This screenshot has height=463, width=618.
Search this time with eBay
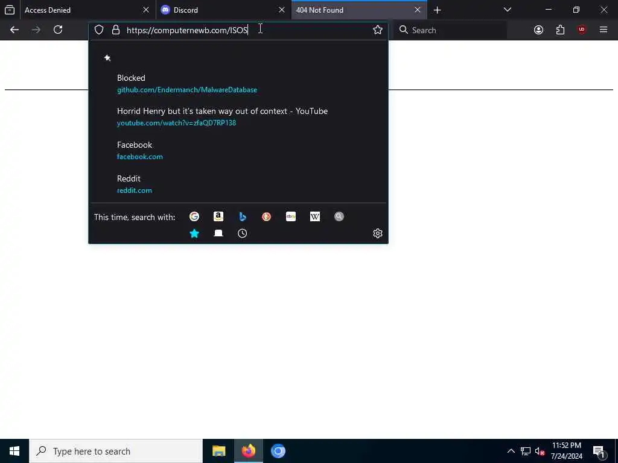point(291,216)
